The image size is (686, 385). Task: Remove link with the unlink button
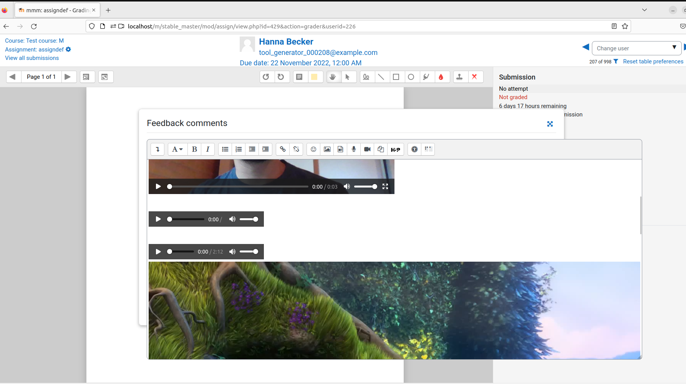(296, 149)
